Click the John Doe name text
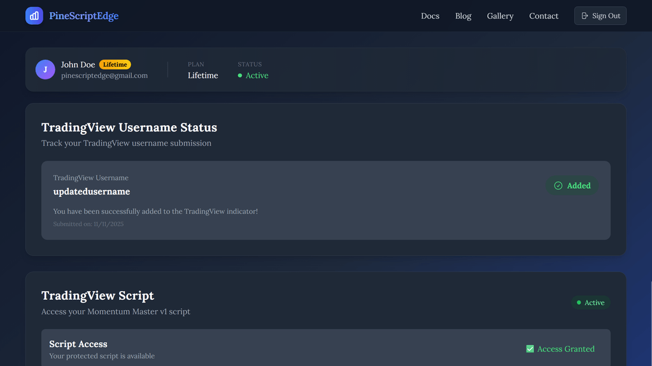 click(x=78, y=64)
